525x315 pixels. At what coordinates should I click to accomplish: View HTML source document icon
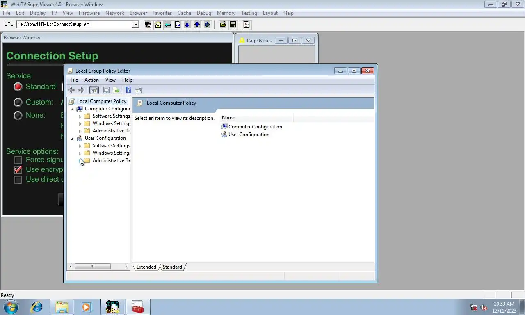[x=247, y=25]
